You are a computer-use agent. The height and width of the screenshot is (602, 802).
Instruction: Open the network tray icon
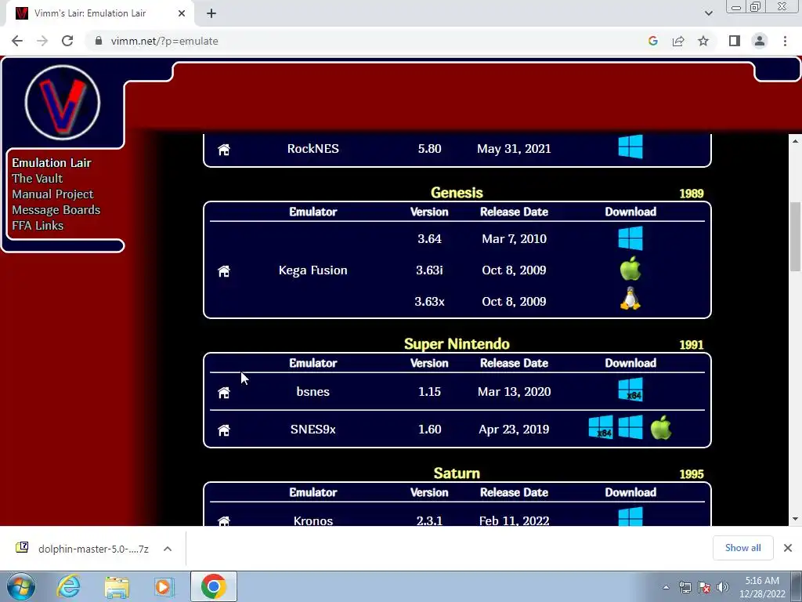pos(685,587)
